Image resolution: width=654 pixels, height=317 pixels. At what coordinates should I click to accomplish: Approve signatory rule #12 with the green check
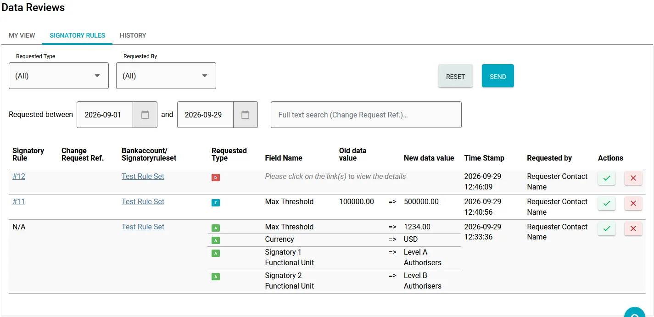pyautogui.click(x=606, y=178)
